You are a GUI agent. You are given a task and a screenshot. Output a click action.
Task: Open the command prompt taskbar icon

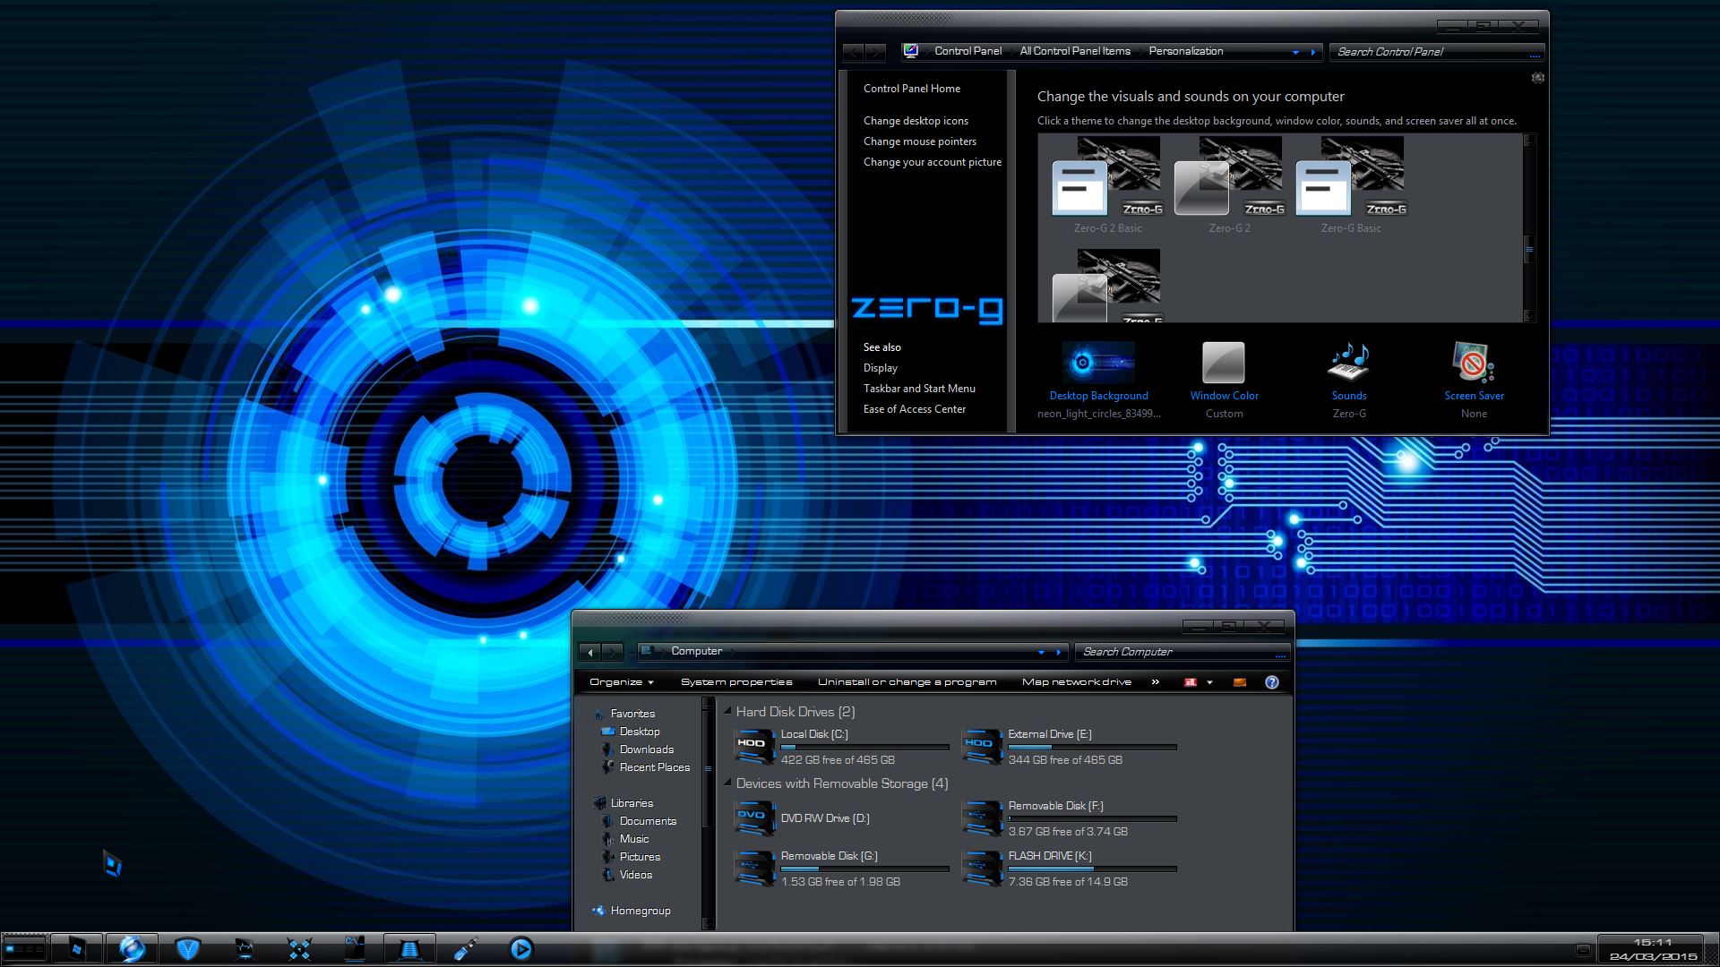[355, 949]
